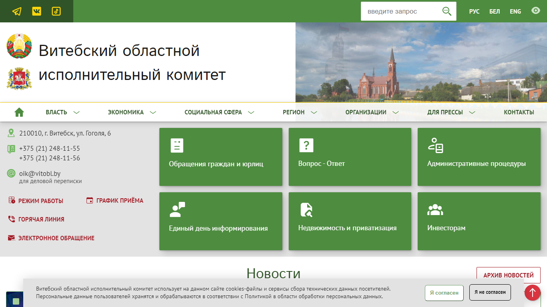Screen dimensions: 547x307
Task: Open Единый день информирования tile label
Action: point(218,229)
